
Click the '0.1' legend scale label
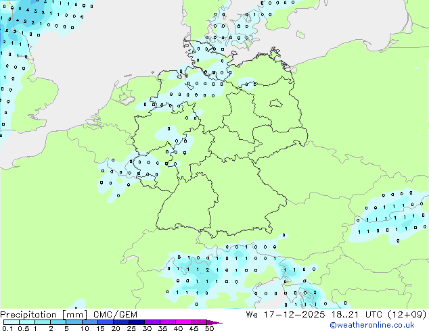coord(7,328)
